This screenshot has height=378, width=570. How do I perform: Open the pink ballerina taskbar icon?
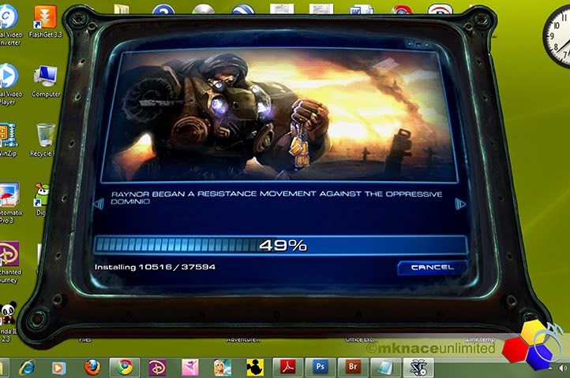189,368
